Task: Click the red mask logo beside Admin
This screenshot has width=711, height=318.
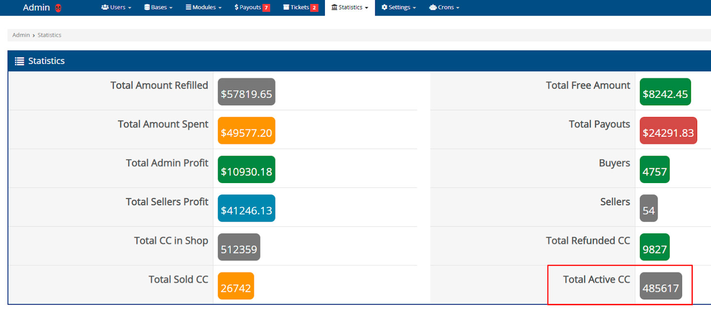Action: 58,8
